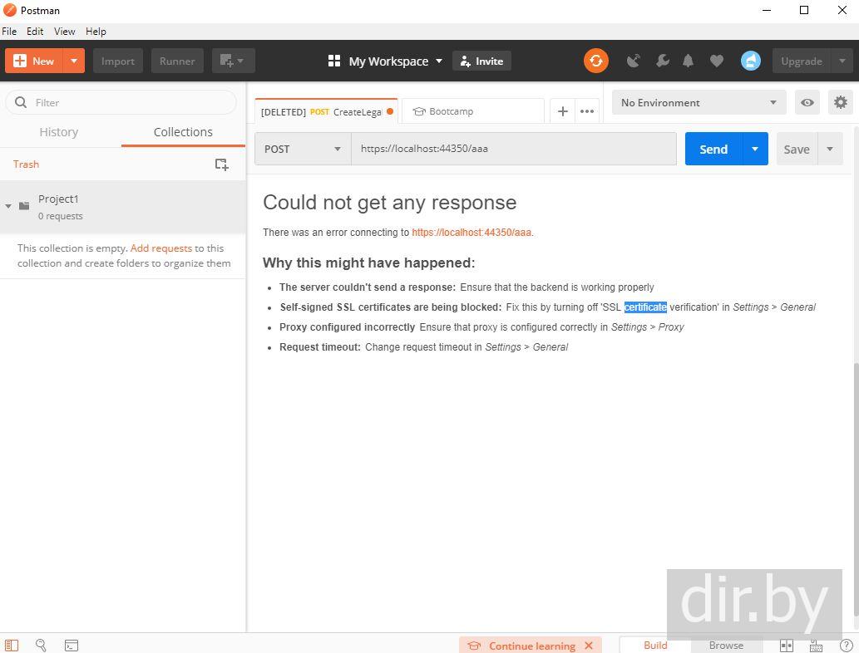
Task: Click the environment quick look eye
Action: pyautogui.click(x=807, y=102)
